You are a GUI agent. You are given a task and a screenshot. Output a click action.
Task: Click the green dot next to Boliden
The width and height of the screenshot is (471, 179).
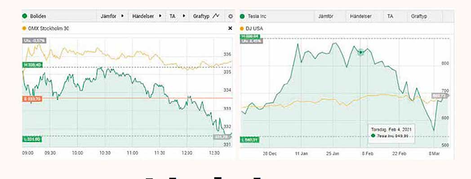coord(25,16)
